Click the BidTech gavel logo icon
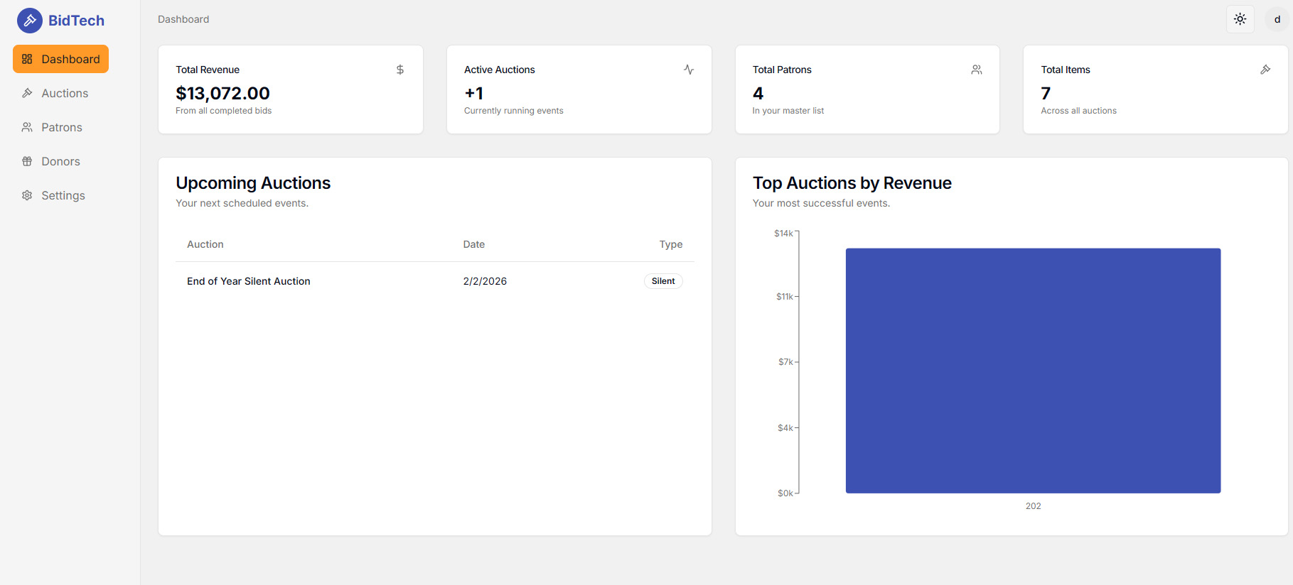Image resolution: width=1293 pixels, height=585 pixels. coord(30,21)
